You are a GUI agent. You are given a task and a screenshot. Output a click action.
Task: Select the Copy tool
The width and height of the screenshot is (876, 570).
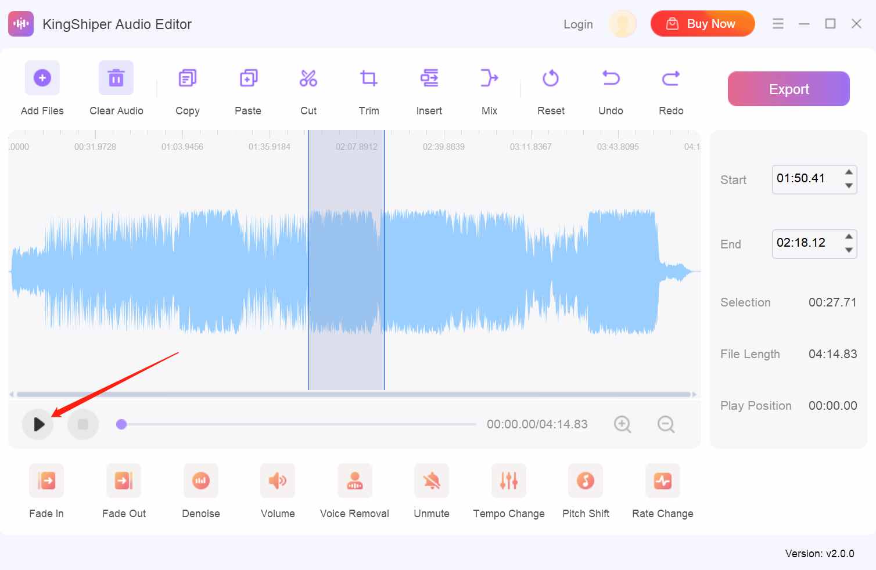pyautogui.click(x=187, y=78)
